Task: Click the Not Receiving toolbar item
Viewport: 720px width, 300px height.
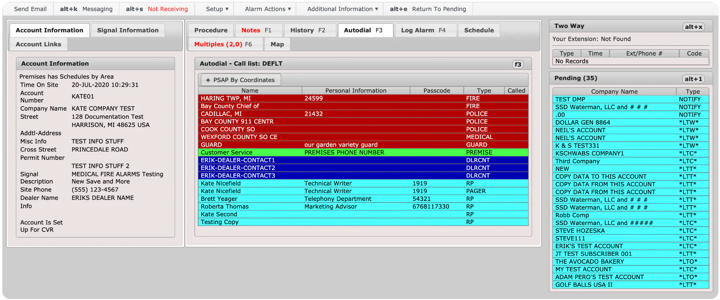Action: click(157, 9)
